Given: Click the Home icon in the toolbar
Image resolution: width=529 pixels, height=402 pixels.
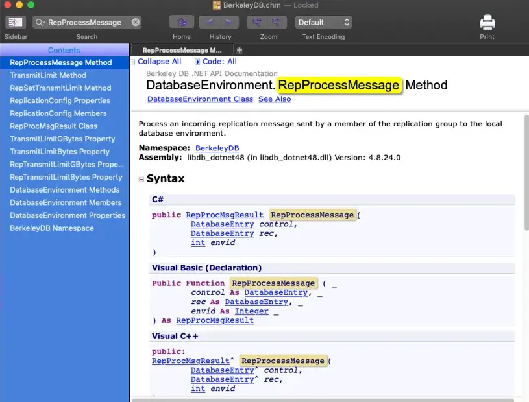Looking at the screenshot, I should point(181,21).
